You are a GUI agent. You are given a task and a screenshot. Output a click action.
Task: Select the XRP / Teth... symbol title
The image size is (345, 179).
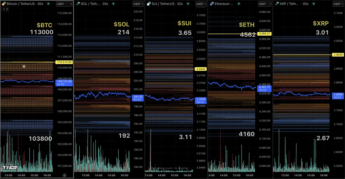point(289,4)
